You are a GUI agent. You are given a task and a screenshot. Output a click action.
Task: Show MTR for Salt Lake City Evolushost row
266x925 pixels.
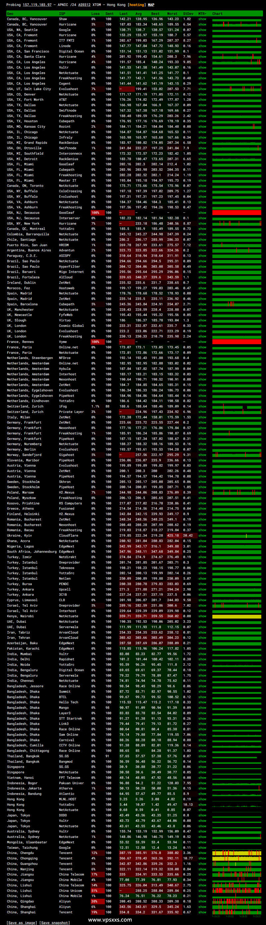202,89
